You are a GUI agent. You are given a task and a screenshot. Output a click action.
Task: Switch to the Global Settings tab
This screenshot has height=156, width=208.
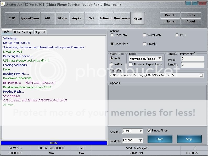[x=23, y=32]
